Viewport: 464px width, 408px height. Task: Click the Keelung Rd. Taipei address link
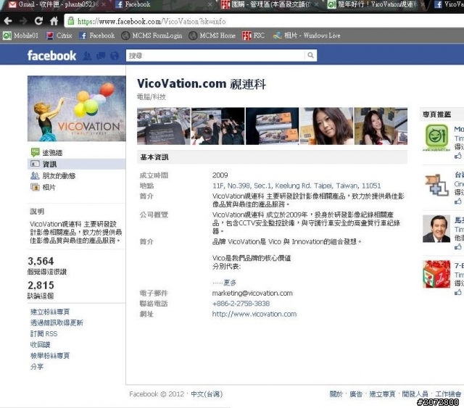(297, 186)
